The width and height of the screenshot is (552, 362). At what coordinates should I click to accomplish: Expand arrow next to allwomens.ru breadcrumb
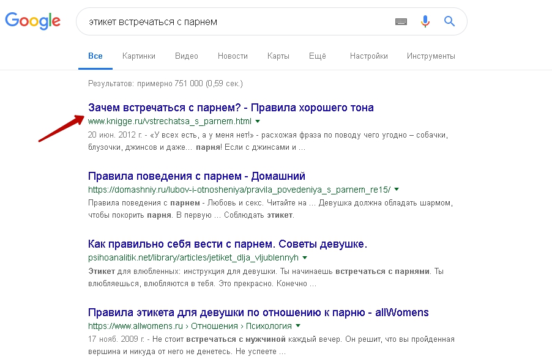[298, 326]
